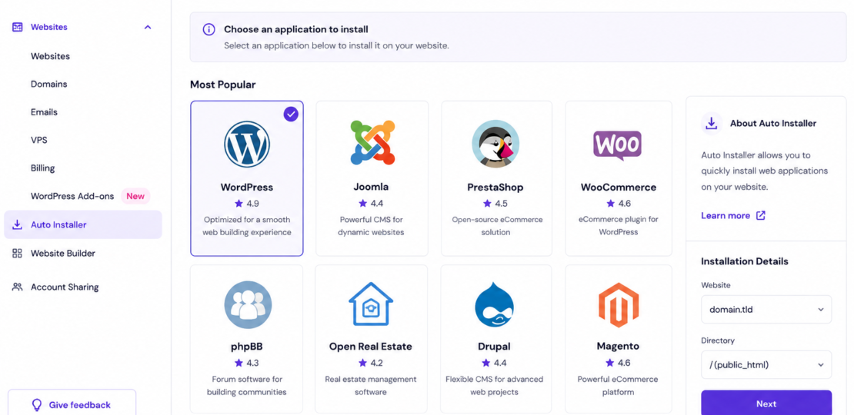Open Domains in the sidebar
The height and width of the screenshot is (415, 854).
coord(49,85)
